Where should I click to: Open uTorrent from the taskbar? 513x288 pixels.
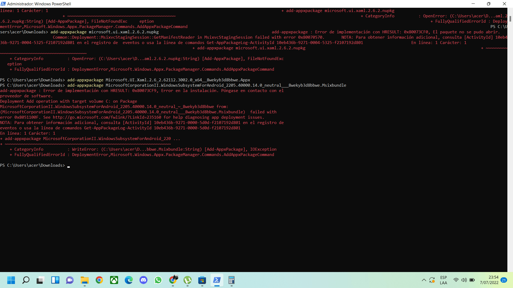(x=188, y=280)
